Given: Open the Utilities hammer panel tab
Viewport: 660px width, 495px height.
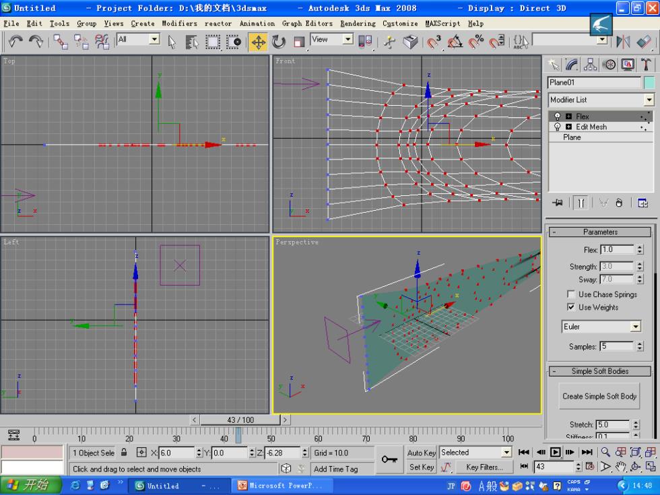Looking at the screenshot, I should (x=646, y=65).
